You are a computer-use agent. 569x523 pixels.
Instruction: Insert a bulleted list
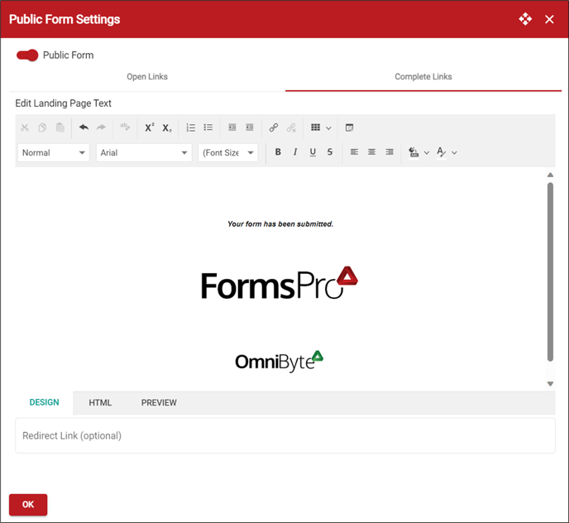[x=208, y=127]
